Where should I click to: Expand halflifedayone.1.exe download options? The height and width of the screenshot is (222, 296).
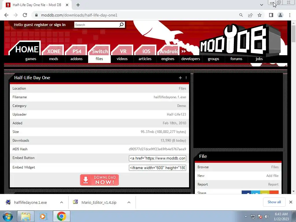point(62,202)
